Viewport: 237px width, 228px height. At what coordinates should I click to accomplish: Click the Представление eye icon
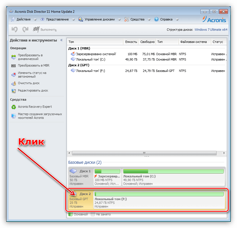[42, 19]
